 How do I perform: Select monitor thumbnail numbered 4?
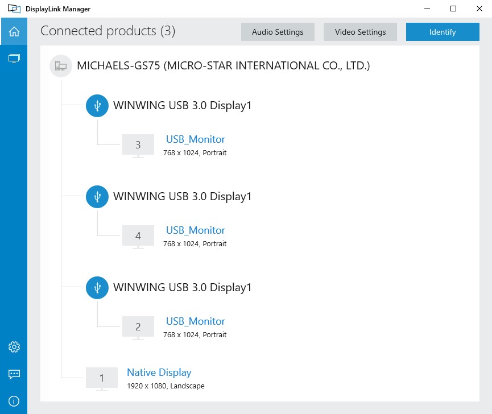pos(138,237)
